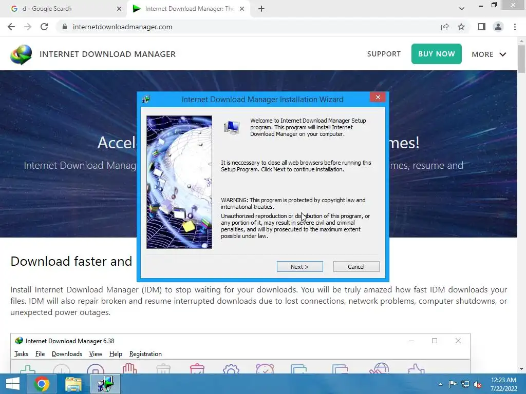Click Help menu in IDM 6.38 image
Viewport: 526px width, 394px height.
coord(116,354)
